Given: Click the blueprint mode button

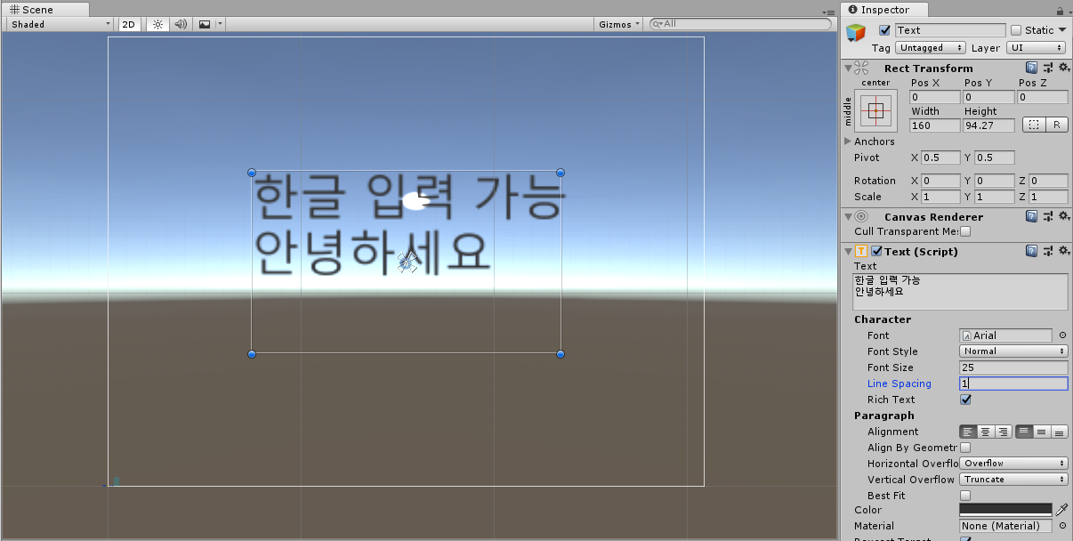Looking at the screenshot, I should pyautogui.click(x=1033, y=125).
